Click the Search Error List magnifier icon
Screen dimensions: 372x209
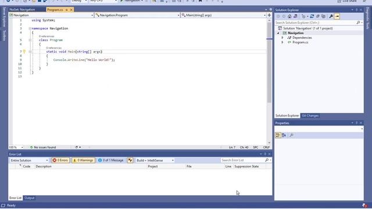[267, 160]
